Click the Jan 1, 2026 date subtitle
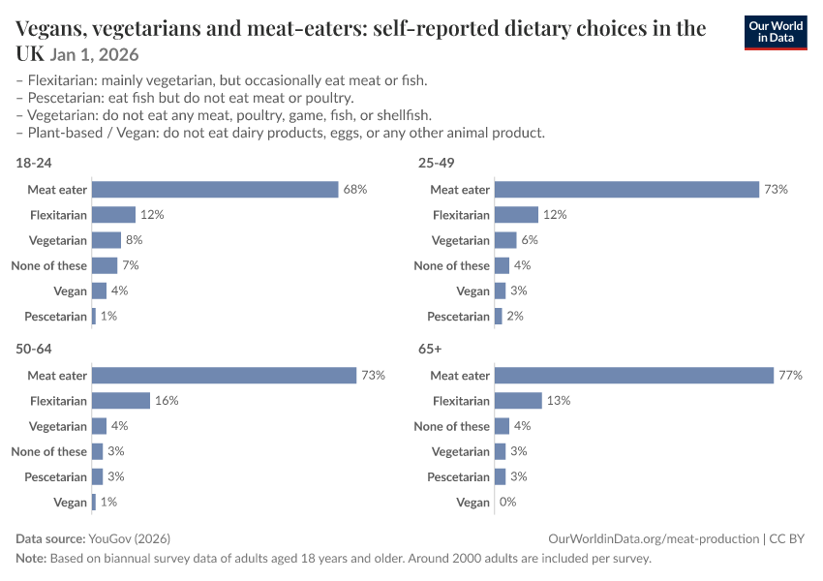The width and height of the screenshot is (823, 581). 95,54
